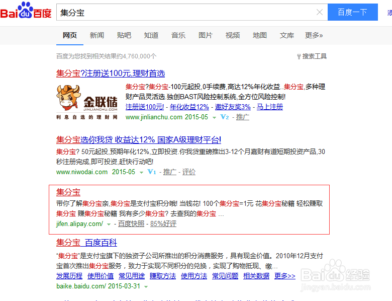Follow the 注册送100元! sublink
The width and height of the screenshot is (392, 301).
145,107
